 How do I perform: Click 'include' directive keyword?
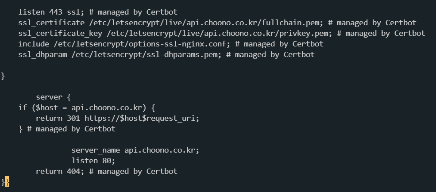(34, 44)
